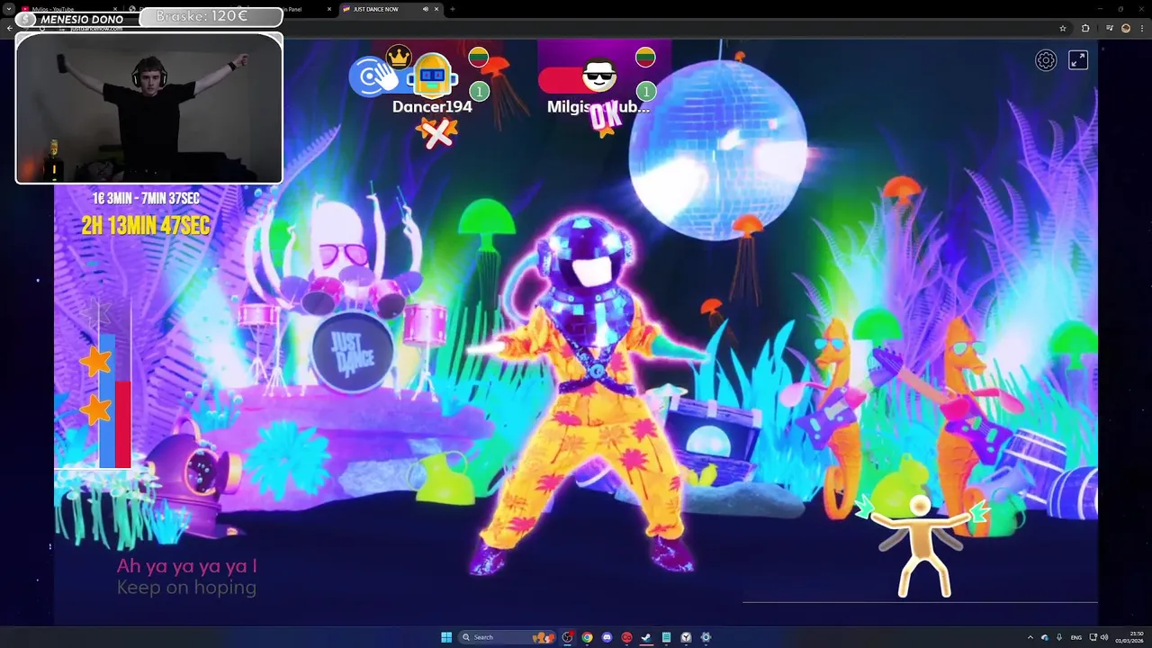This screenshot has height=648, width=1152.
Task: Open the tab search dropdown in Chrome
Action: (x=8, y=9)
